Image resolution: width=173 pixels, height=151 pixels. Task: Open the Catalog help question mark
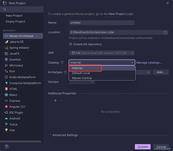click(62, 63)
